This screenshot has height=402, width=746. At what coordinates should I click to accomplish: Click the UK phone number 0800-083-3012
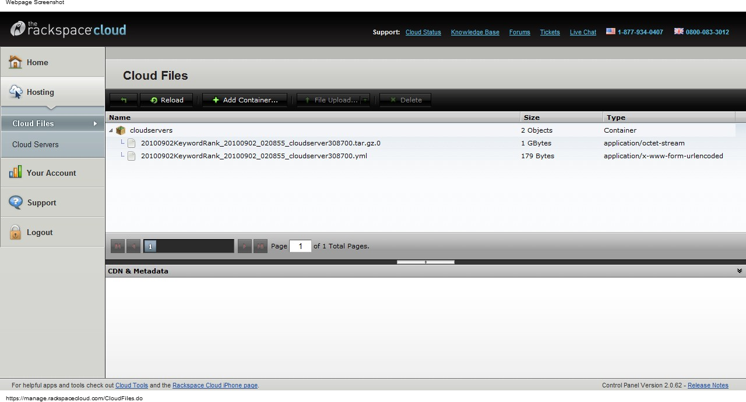click(708, 32)
